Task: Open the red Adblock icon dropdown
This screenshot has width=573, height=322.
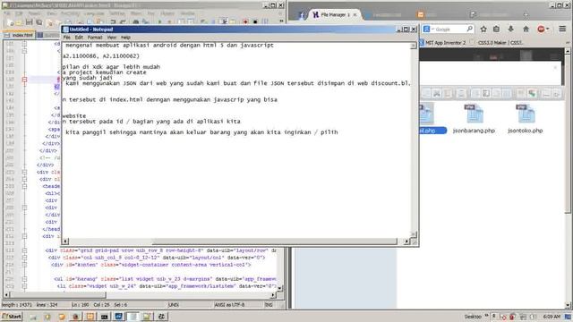Action: (543, 29)
